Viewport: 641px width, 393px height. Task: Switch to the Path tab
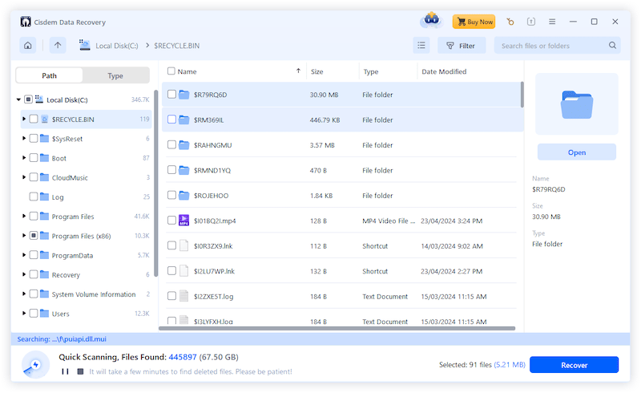pyautogui.click(x=49, y=75)
